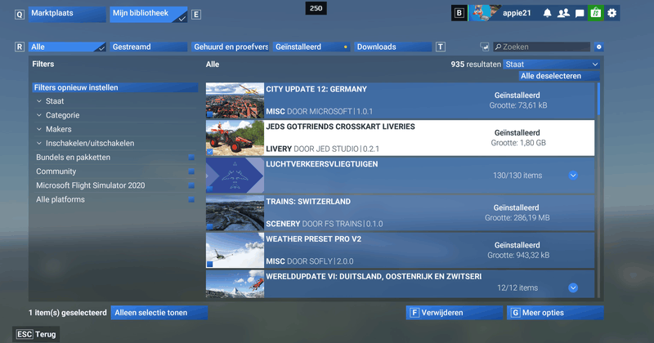Toggle checkbox on Weather Preset Pro V2 thumbnail
The image size is (654, 343).
(209, 265)
